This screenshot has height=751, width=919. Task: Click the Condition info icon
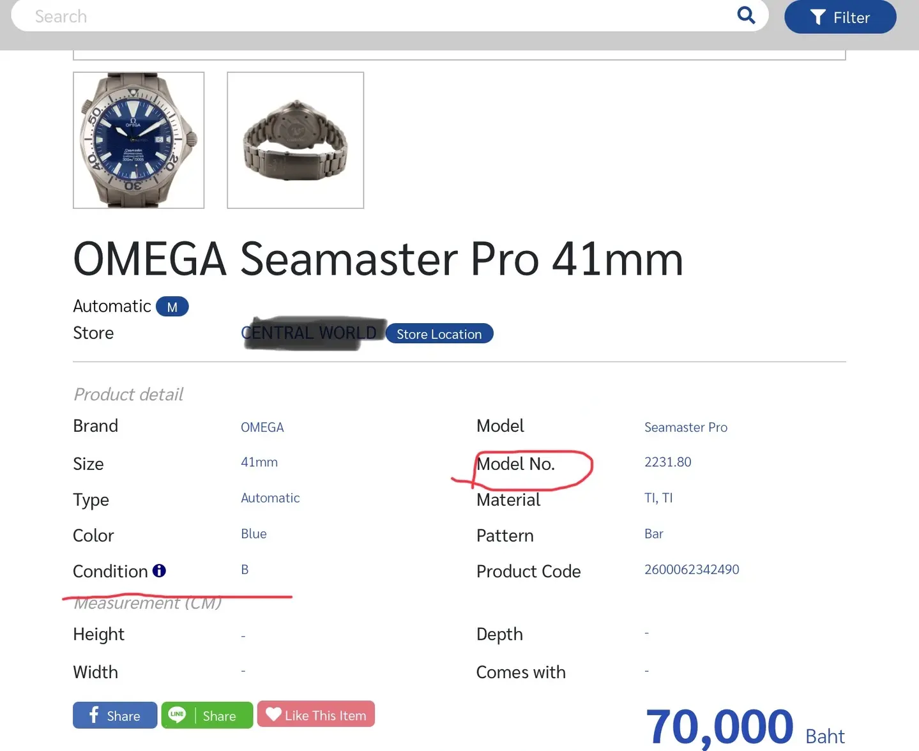[159, 571]
